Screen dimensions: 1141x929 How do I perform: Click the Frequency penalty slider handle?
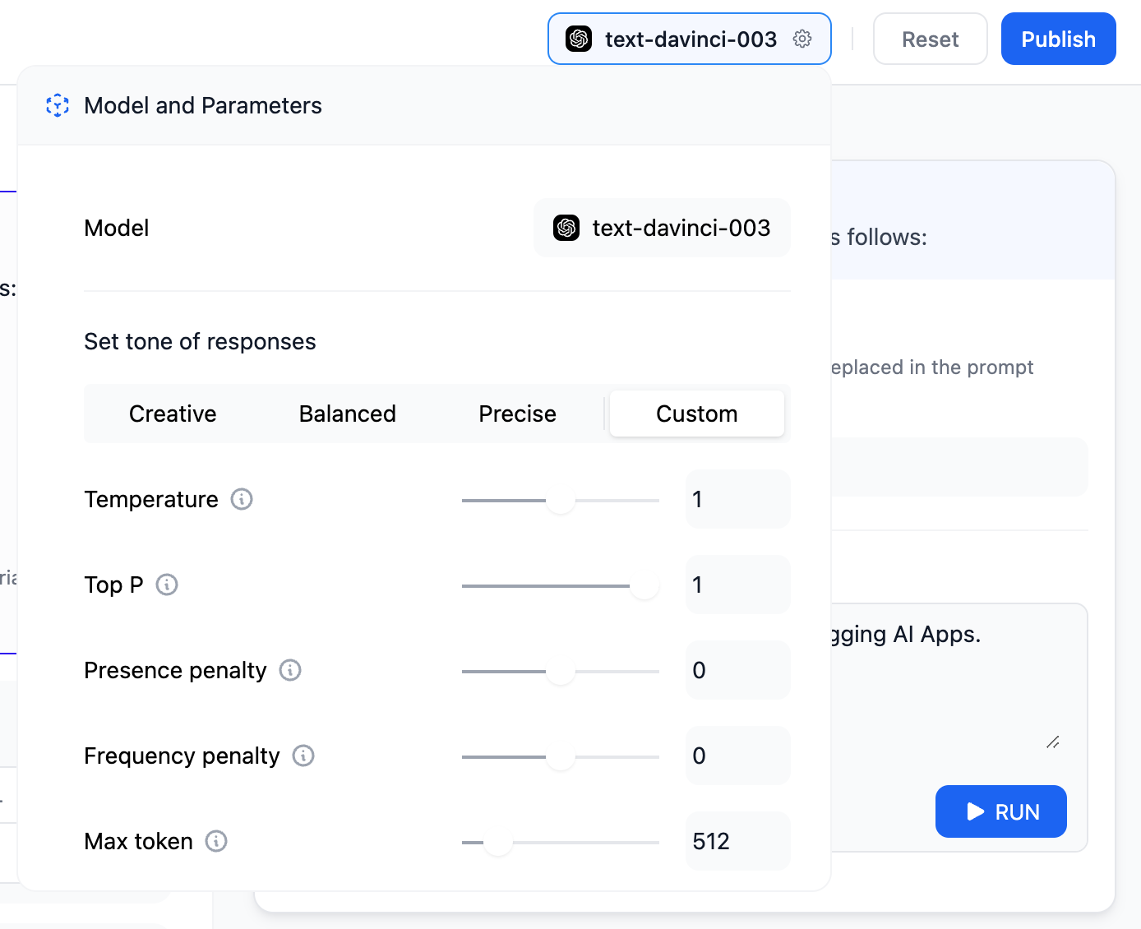pos(561,756)
